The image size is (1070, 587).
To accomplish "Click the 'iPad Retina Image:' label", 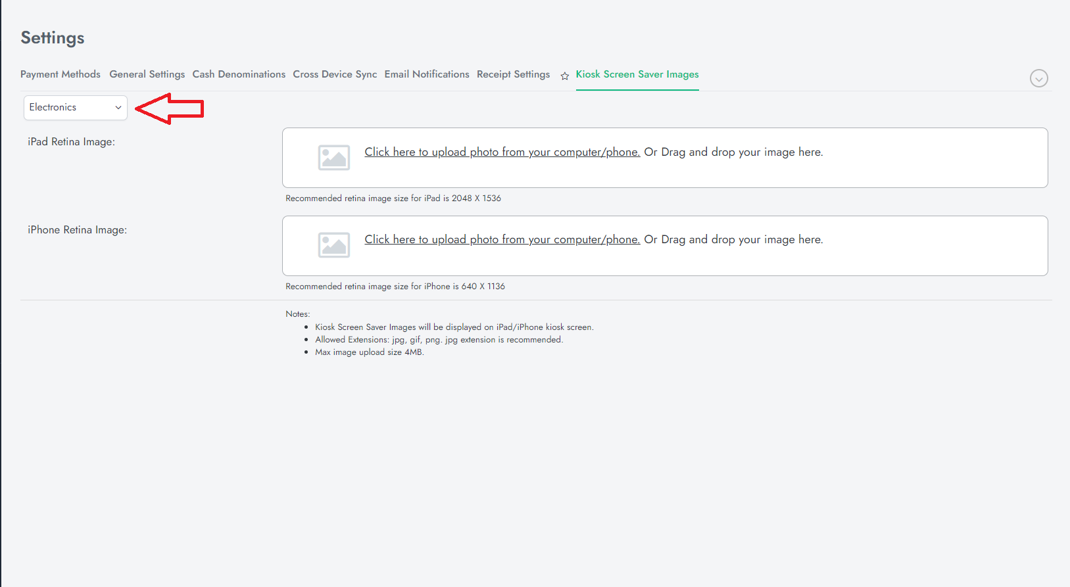I will (71, 142).
